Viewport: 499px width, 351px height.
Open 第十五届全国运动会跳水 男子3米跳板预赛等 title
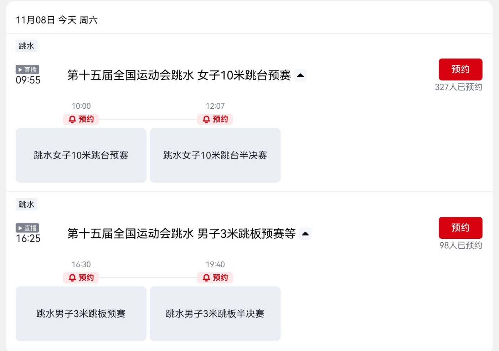pyautogui.click(x=181, y=234)
